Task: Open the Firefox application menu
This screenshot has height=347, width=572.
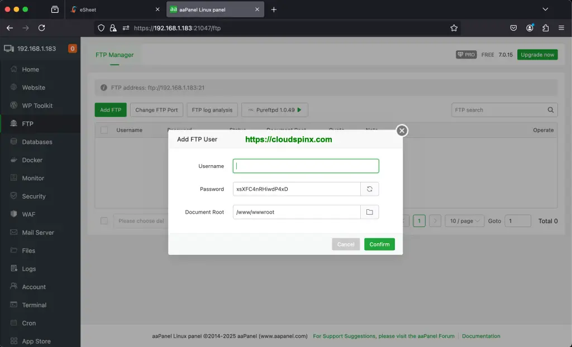Action: coord(561,28)
